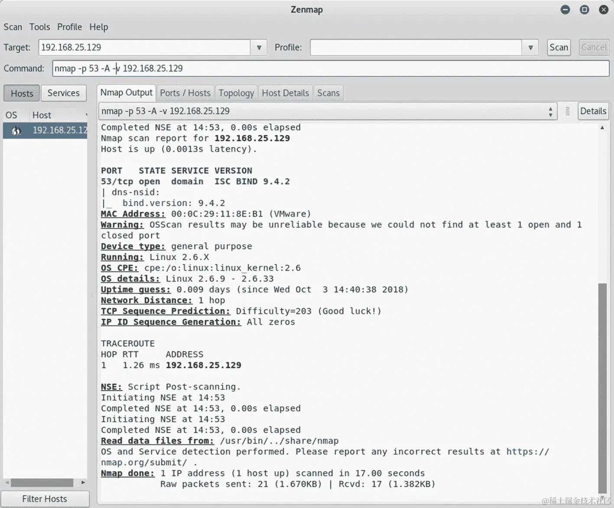Click the greyed Cancel button

[x=594, y=47]
